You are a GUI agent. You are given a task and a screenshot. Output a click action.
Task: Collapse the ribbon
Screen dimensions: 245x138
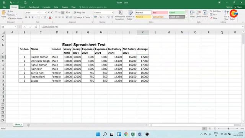(243, 22)
